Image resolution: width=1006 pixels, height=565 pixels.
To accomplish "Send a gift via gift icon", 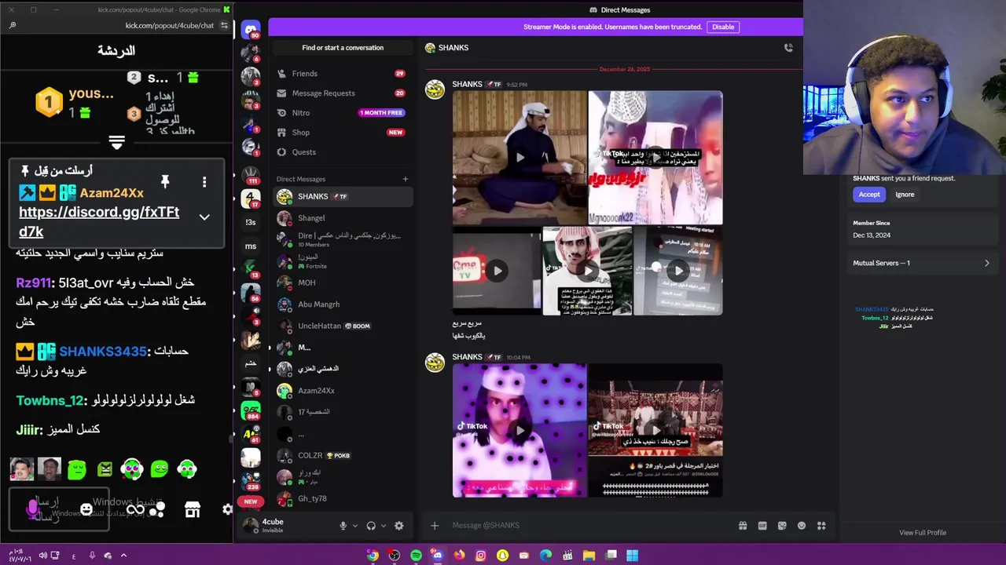I will (x=743, y=526).
